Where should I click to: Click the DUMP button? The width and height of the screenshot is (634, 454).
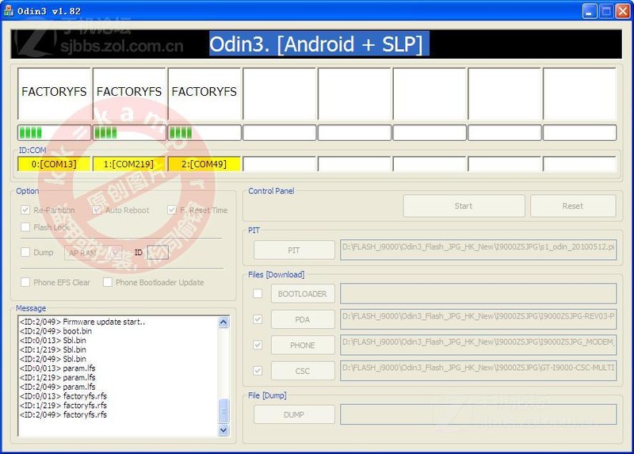(x=294, y=414)
